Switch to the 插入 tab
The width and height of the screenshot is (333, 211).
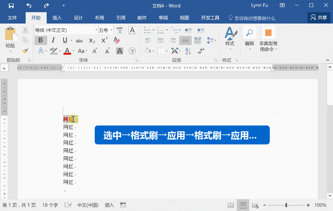coord(57,18)
